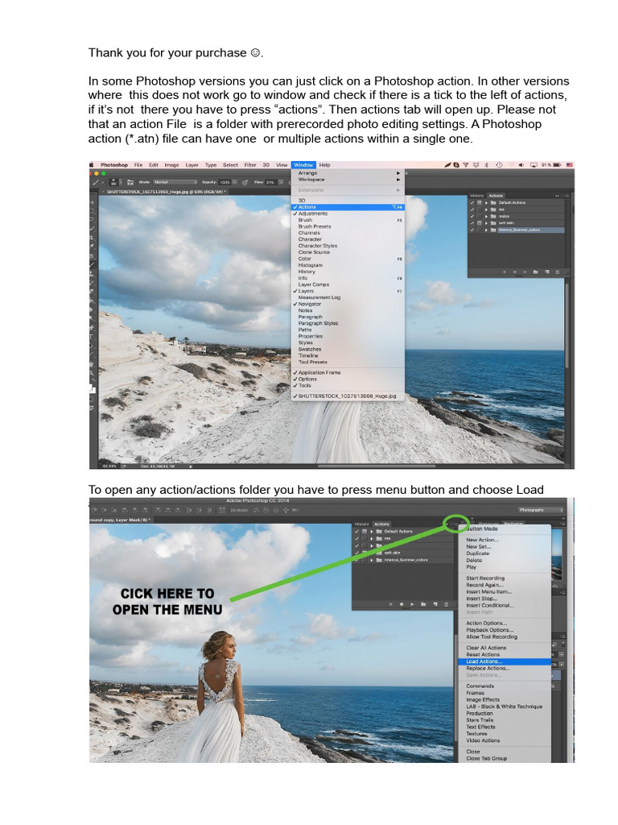618x825 pixels.
Task: Select the Horizontal Type tool in the toolbar
Action: click(92, 337)
